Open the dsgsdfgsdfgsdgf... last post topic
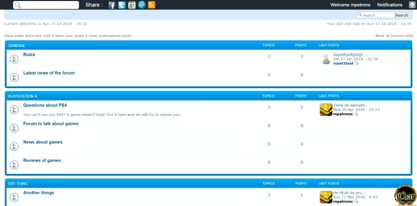Image resolution: width=417 pixels, height=206 pixels. pyautogui.click(x=350, y=55)
